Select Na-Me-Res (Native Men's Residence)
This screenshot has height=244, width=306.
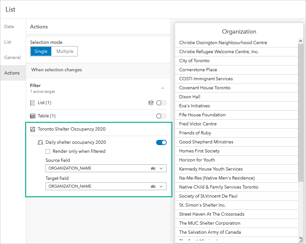tap(236, 178)
